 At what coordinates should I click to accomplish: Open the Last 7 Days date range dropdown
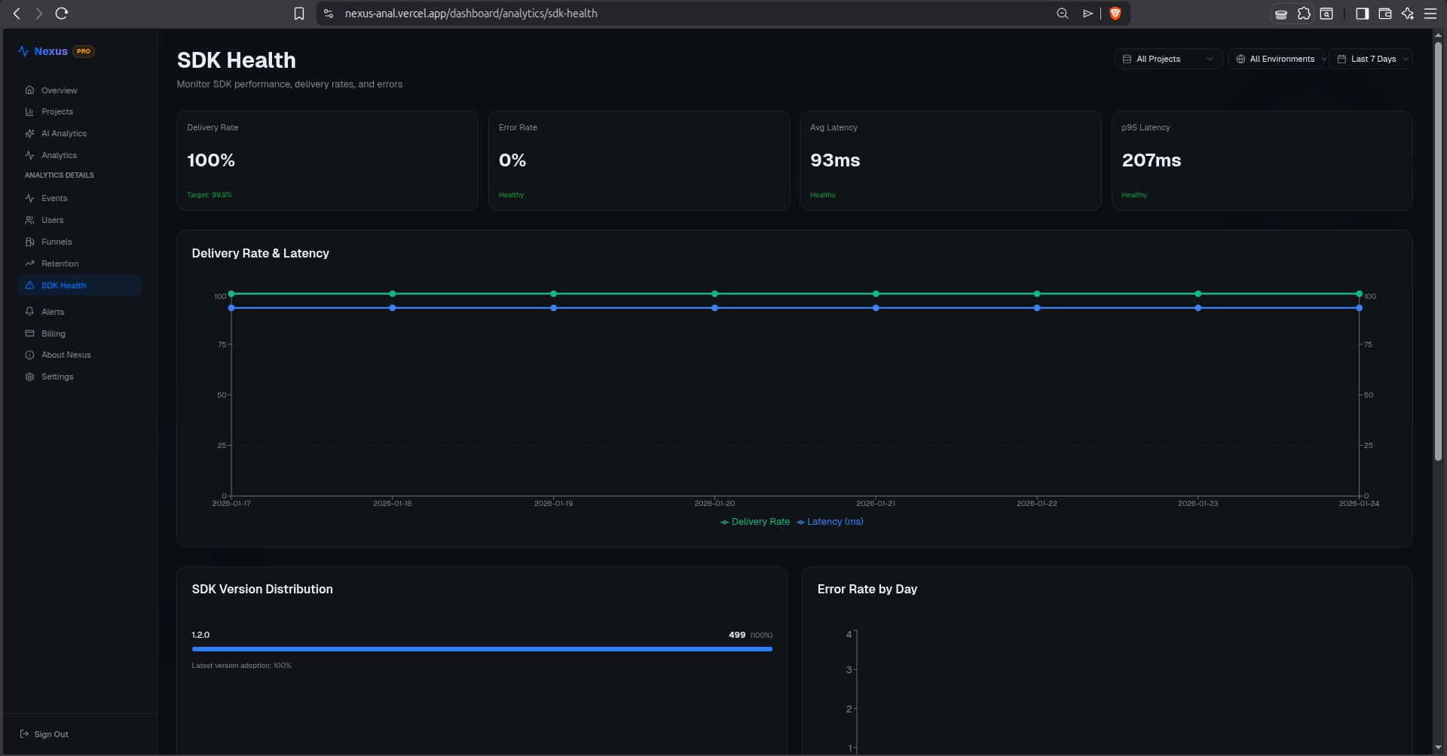[x=1370, y=59]
